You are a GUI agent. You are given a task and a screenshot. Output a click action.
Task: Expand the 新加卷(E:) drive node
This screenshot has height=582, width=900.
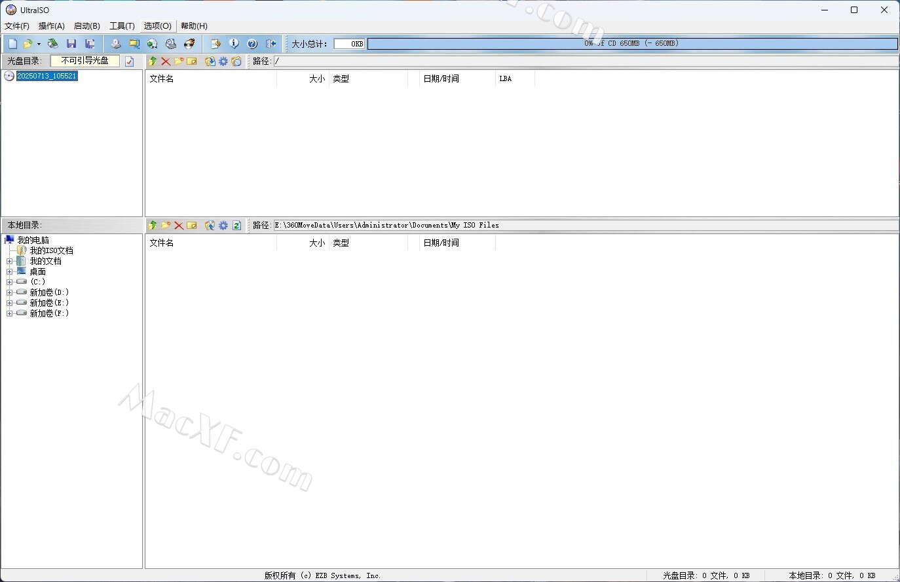click(10, 303)
